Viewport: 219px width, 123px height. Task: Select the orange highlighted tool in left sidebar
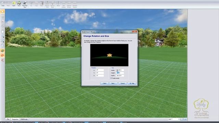tap(2, 55)
